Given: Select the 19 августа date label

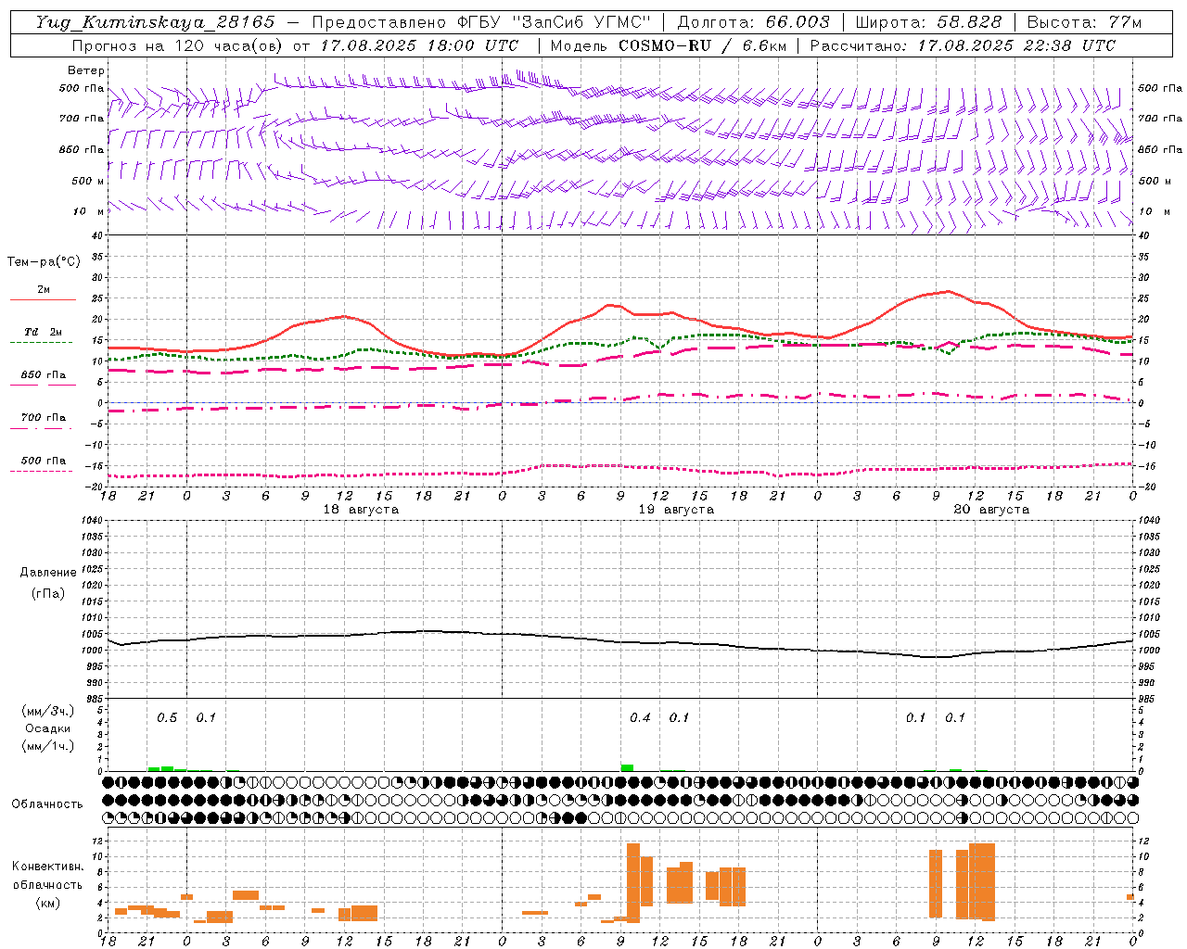Looking at the screenshot, I should point(676,510).
